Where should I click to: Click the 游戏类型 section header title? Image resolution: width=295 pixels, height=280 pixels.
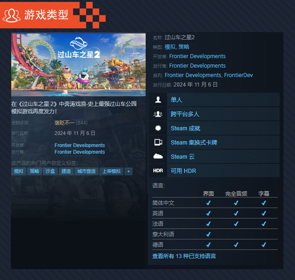click(x=46, y=15)
